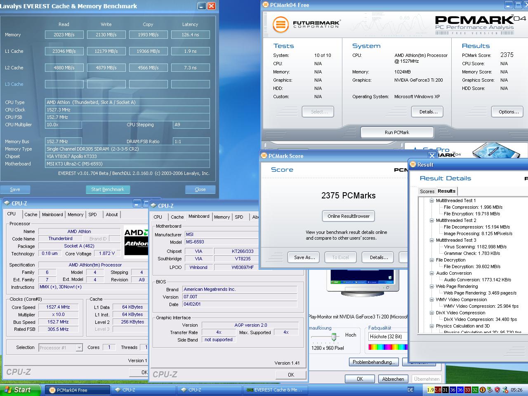Click the Memory Read 2023 MB/s field
The image size is (528, 396).
click(x=64, y=35)
